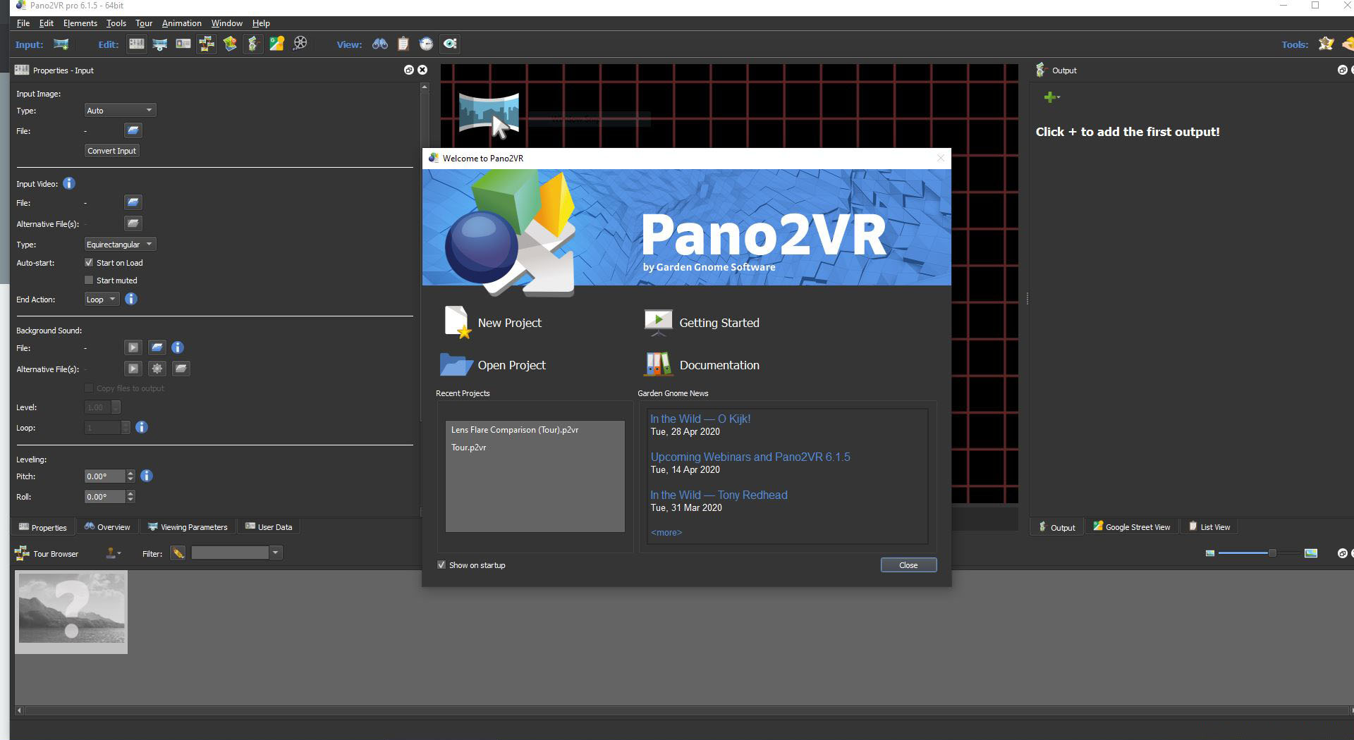Show Input Video info tooltip icon
This screenshot has height=740, width=1354.
[68, 183]
